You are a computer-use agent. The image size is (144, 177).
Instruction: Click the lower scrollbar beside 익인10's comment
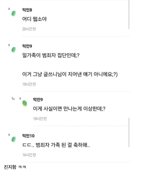coord(129,132)
